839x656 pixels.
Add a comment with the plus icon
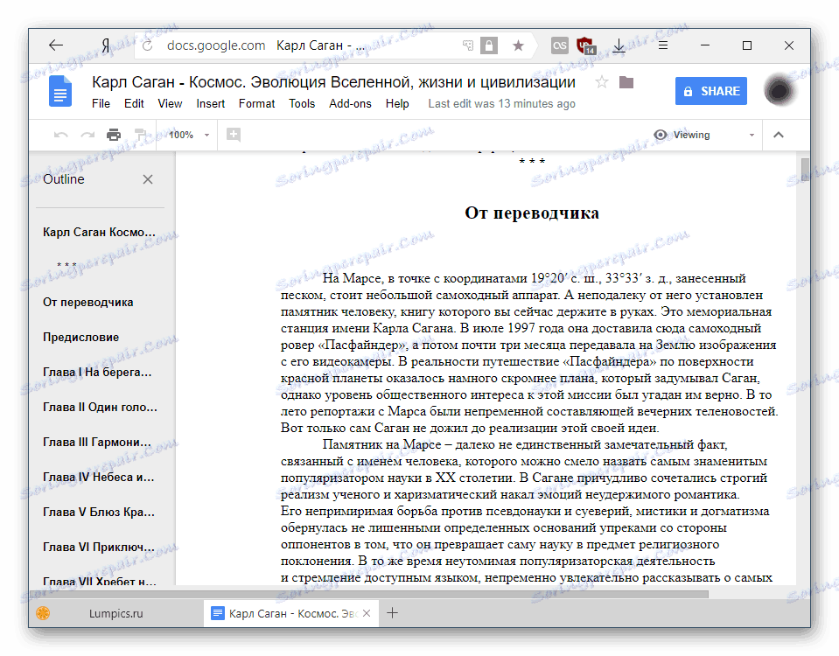pos(234,135)
